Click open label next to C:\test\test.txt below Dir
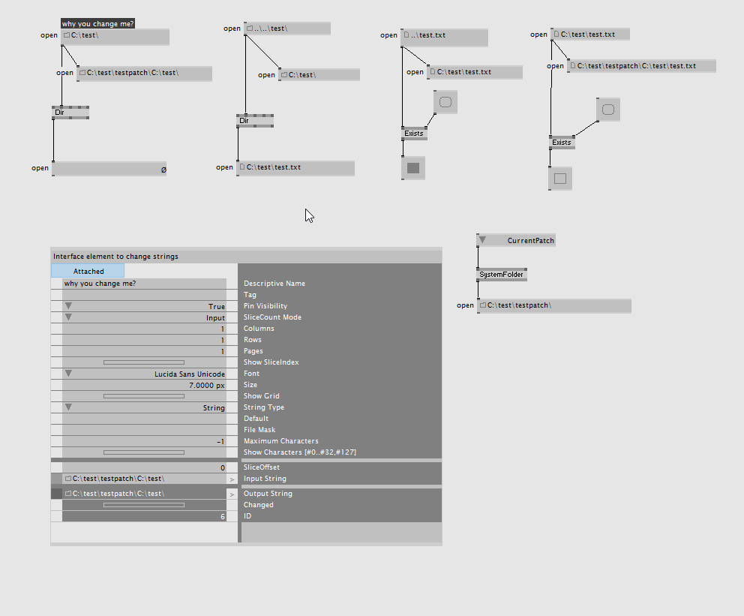 [224, 167]
